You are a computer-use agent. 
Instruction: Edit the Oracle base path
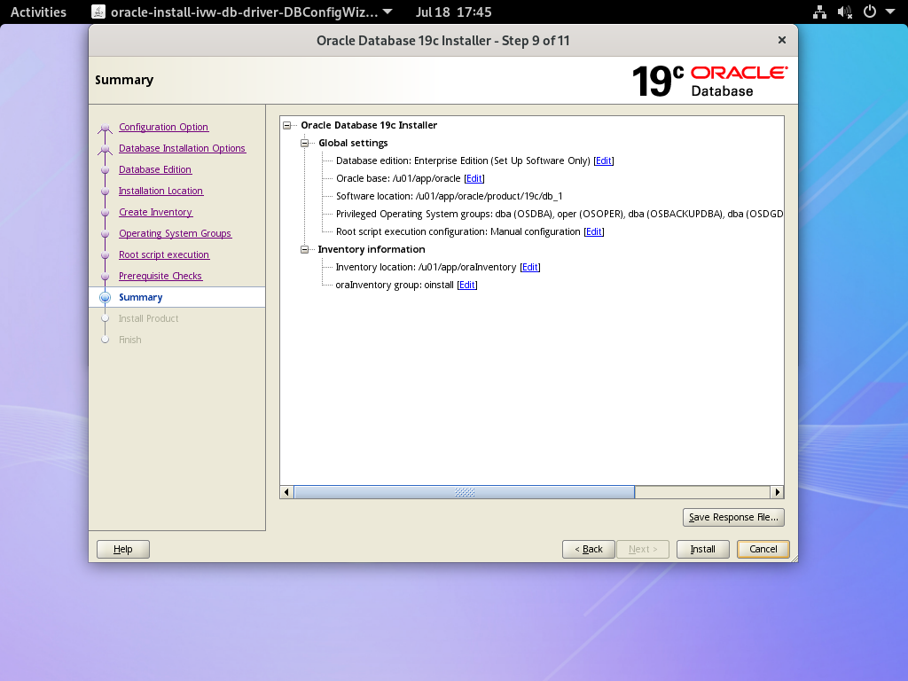pyautogui.click(x=474, y=179)
